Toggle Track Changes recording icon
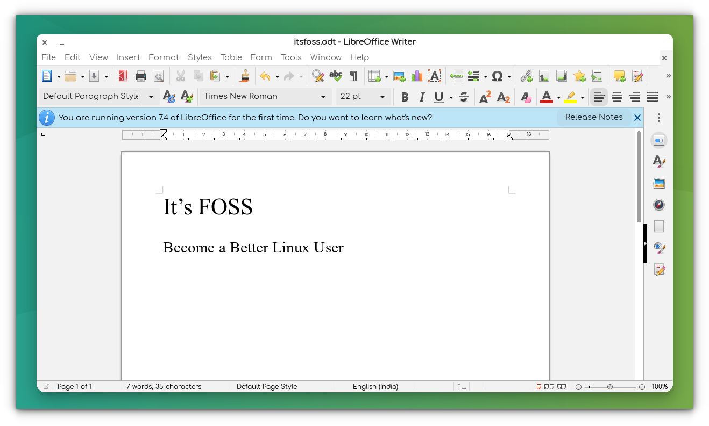The width and height of the screenshot is (709, 426). click(637, 76)
